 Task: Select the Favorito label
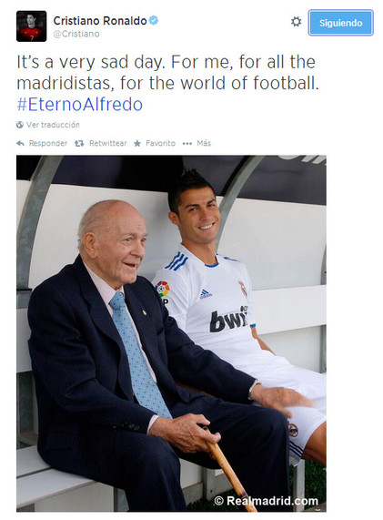pos(160,143)
